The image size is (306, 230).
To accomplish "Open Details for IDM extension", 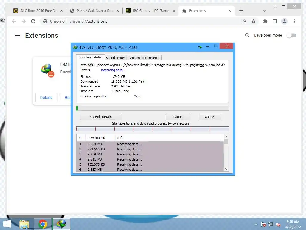I will click(46, 97).
